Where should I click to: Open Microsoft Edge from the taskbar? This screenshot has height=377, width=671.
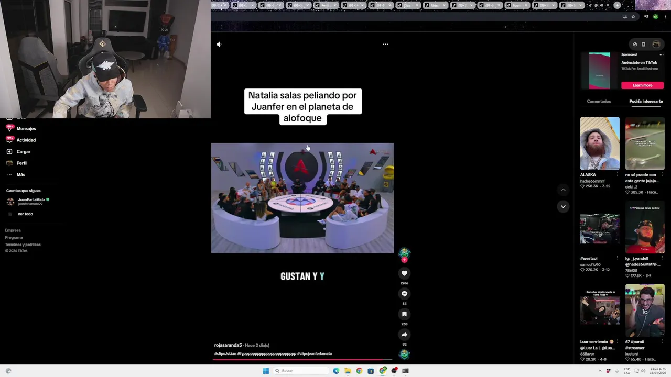[336, 371]
